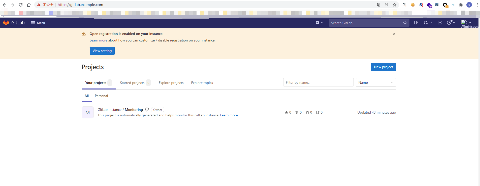Open the Name sort dropdown
This screenshot has width=480, height=186.
click(376, 82)
